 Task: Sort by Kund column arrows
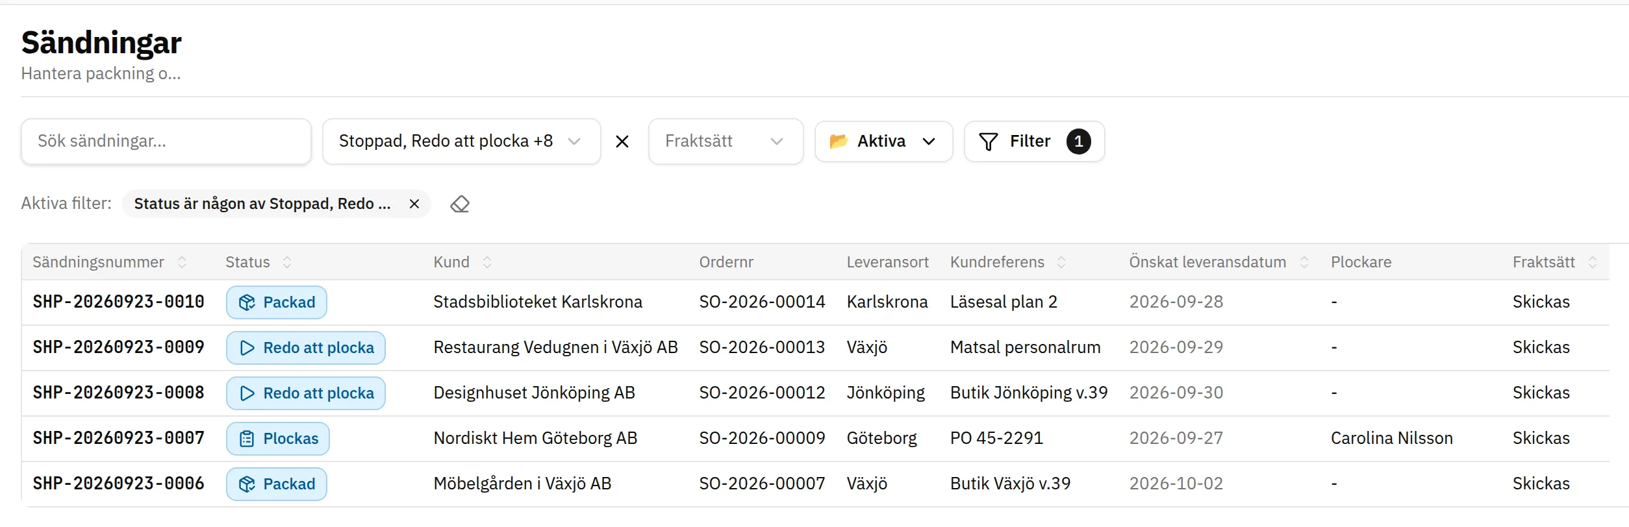(x=487, y=262)
